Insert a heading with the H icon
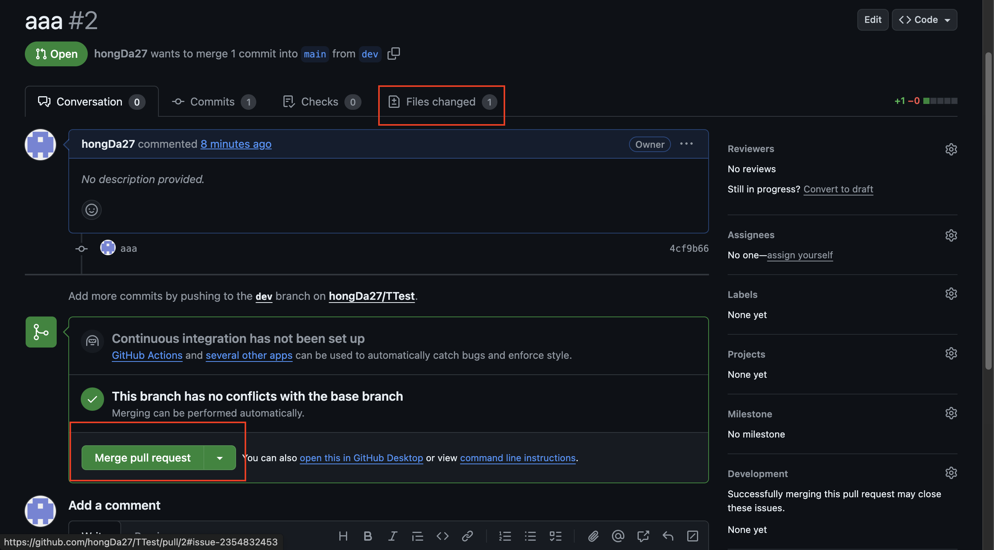The image size is (994, 550). (343, 536)
